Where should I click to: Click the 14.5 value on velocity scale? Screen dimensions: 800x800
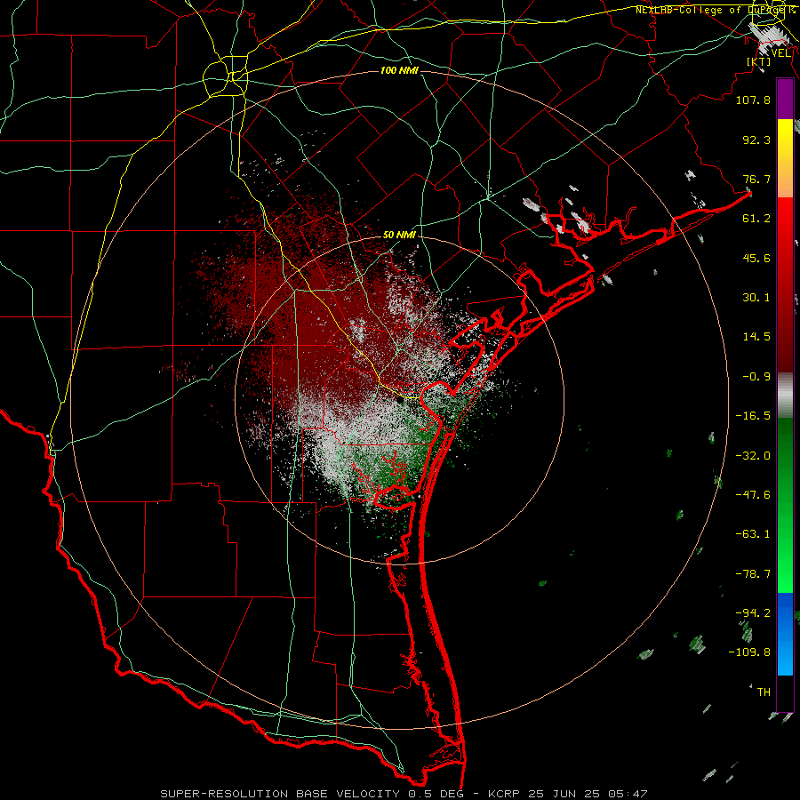click(x=756, y=337)
